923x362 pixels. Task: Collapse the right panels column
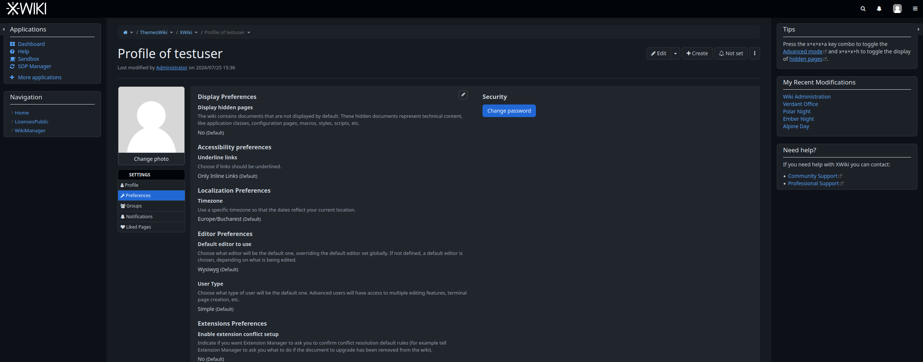[x=919, y=29]
